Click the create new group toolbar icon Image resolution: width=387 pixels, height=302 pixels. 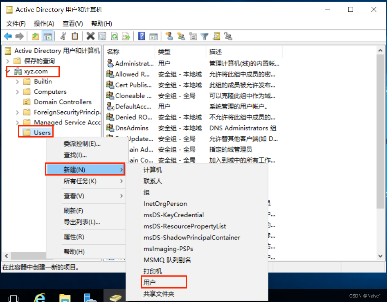(x=181, y=36)
